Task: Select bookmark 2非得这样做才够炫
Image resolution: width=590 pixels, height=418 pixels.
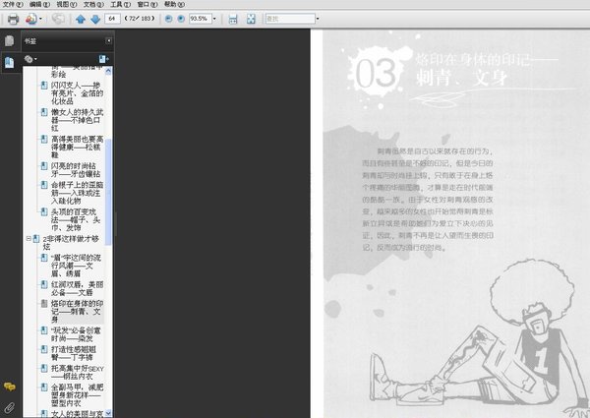Action: tap(71, 243)
